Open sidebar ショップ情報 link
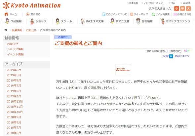This screenshot has width=195, height=136. click(15, 49)
